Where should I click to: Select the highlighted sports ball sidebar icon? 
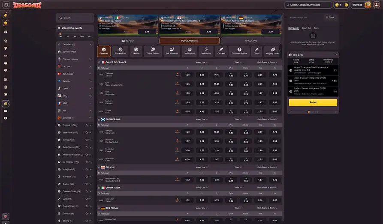[6, 104]
